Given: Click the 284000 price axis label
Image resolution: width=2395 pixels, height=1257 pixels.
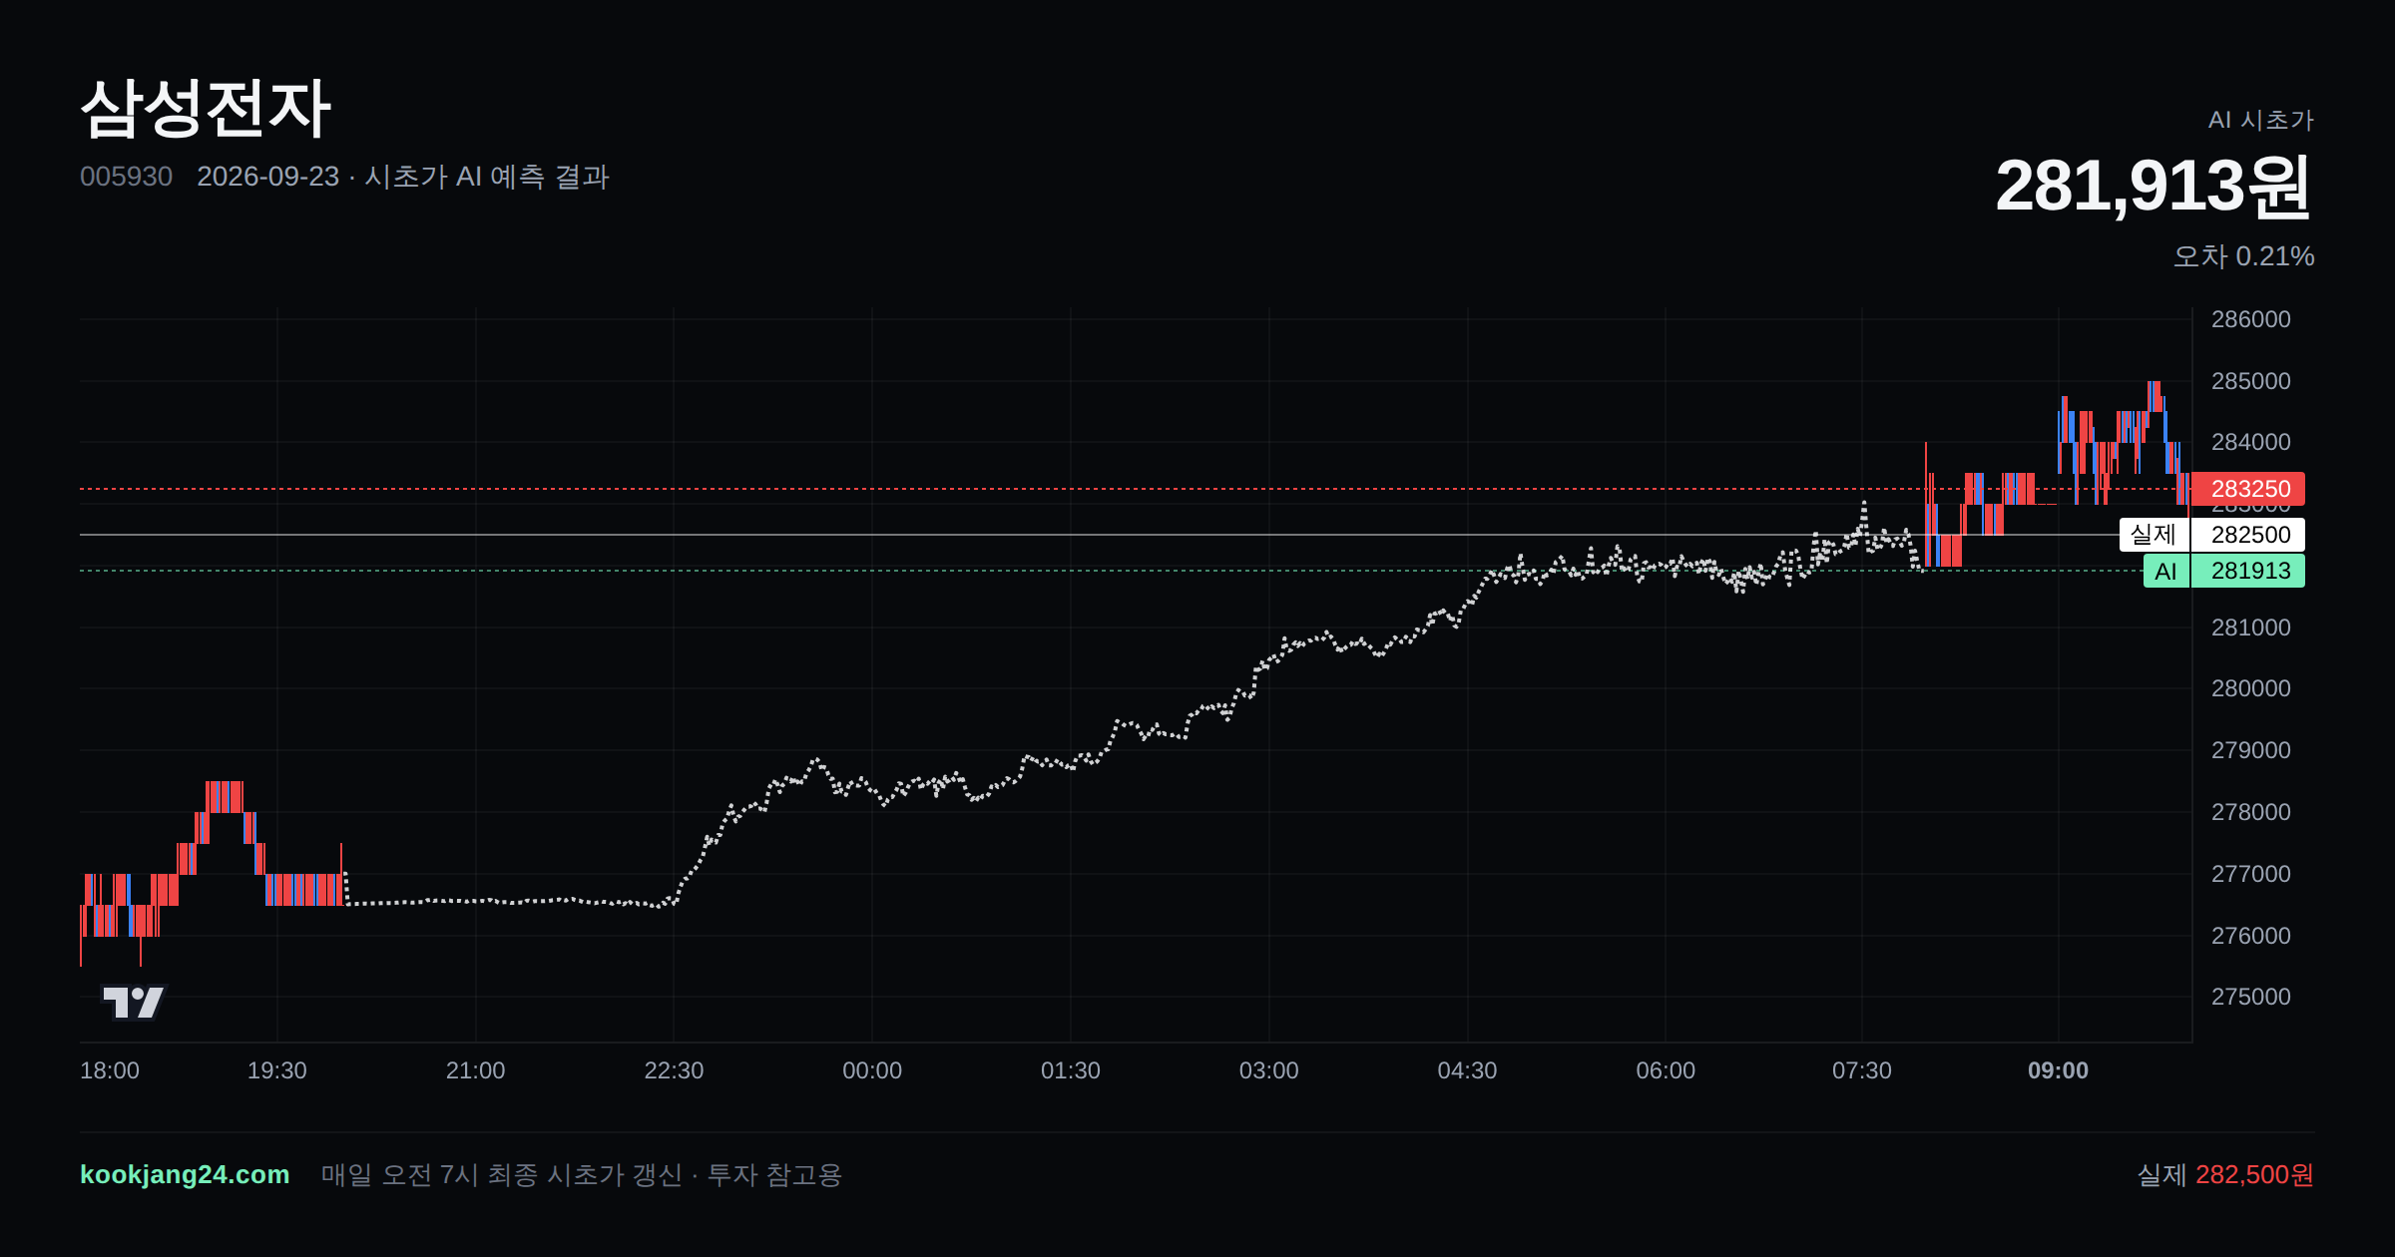Looking at the screenshot, I should (x=2250, y=442).
